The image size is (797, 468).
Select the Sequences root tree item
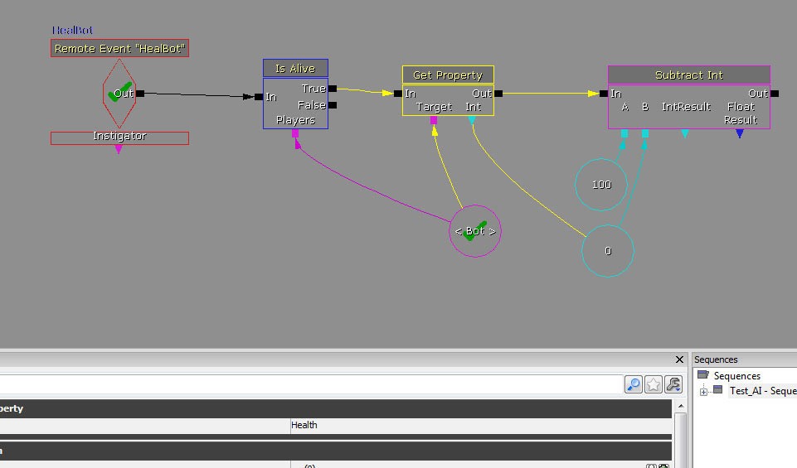(736, 376)
